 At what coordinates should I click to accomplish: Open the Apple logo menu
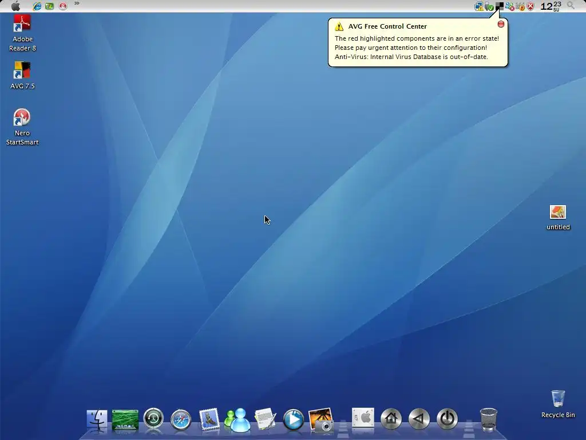[x=15, y=6]
